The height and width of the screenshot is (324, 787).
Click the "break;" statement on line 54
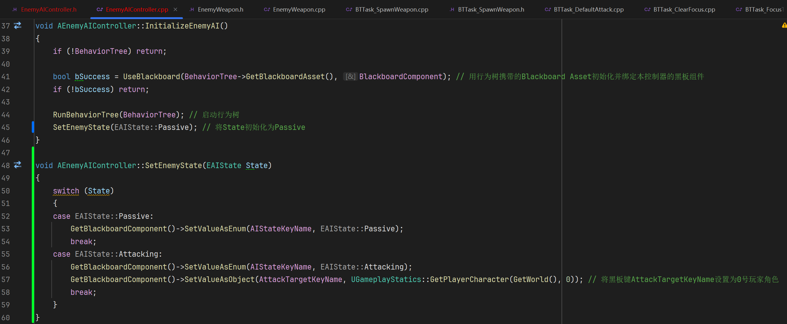pos(83,242)
